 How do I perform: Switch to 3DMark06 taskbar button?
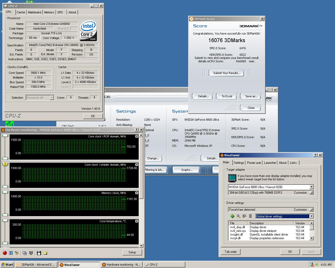(36, 265)
